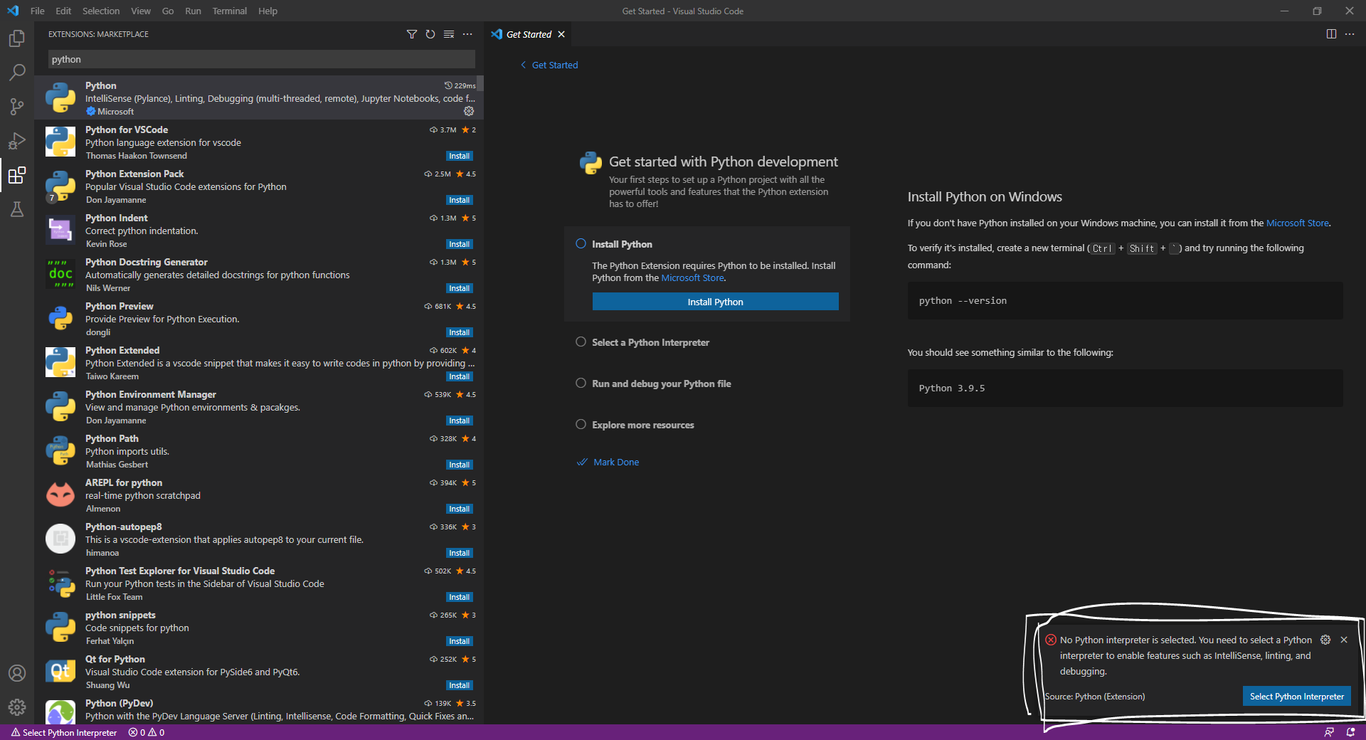Image resolution: width=1366 pixels, height=740 pixels.
Task: Open editor More Actions menu
Action: click(1350, 34)
